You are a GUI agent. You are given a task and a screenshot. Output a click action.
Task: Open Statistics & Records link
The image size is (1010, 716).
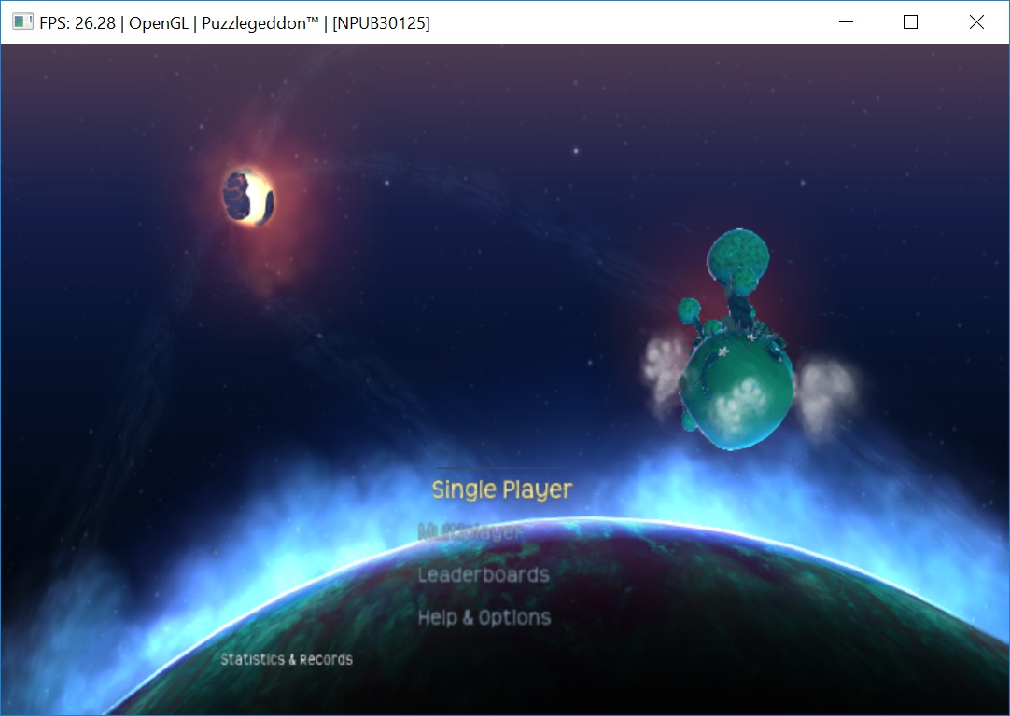pyautogui.click(x=287, y=659)
